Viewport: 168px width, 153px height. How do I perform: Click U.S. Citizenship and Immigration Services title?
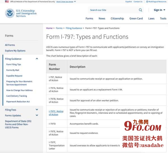(x=26, y=13)
